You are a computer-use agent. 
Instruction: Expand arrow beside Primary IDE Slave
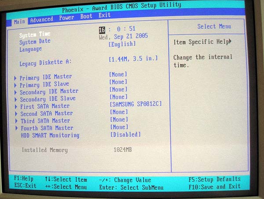pyautogui.click(x=15, y=86)
